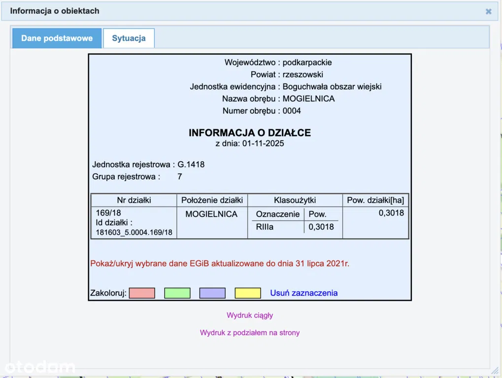The width and height of the screenshot is (502, 378).
Task: Apply the yellow Zakoloruj color swatch
Action: pyautogui.click(x=248, y=293)
